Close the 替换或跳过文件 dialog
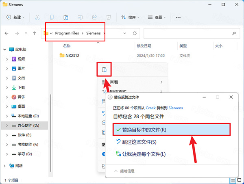Screen dimensions: 244x184 point(231,97)
